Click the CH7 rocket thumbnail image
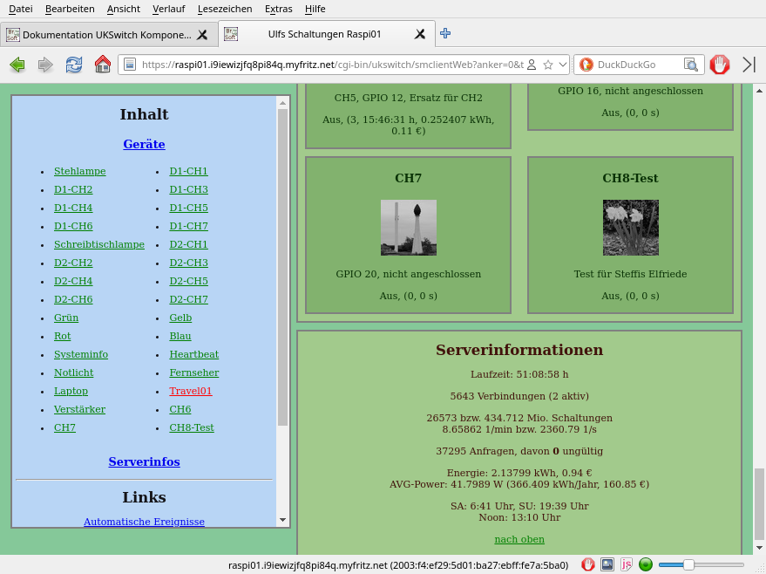 click(408, 228)
